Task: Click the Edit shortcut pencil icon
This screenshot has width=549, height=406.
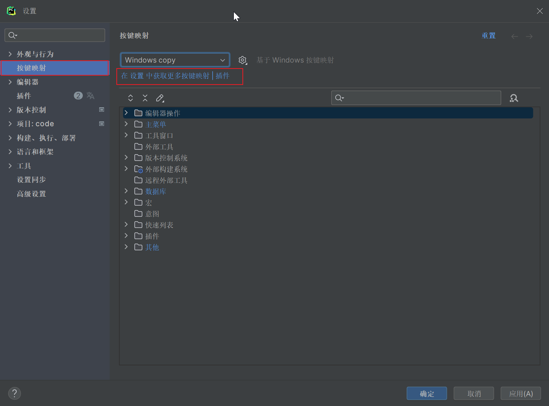Action: [x=160, y=98]
